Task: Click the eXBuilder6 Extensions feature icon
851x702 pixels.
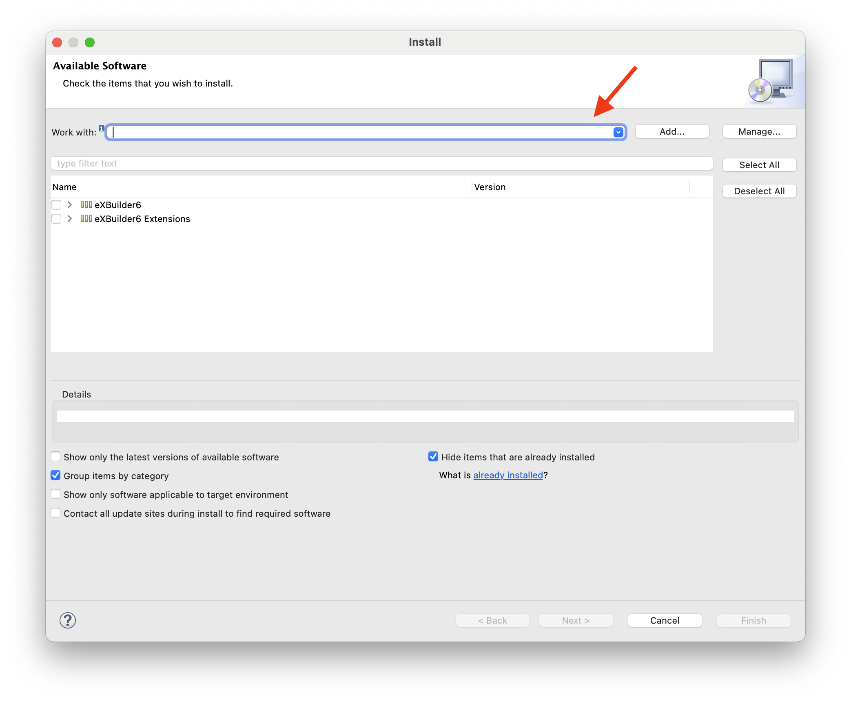Action: click(86, 219)
